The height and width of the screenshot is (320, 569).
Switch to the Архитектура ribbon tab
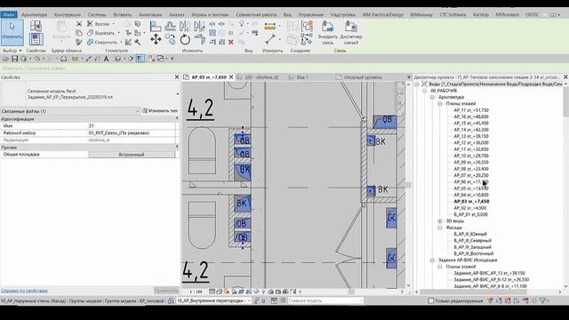click(34, 14)
